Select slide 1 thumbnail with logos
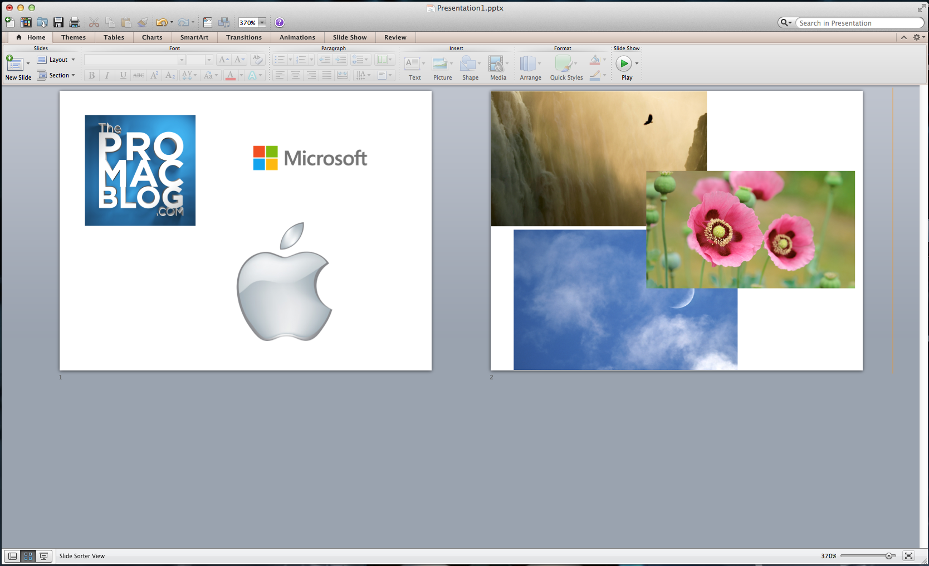This screenshot has width=929, height=566. [246, 231]
